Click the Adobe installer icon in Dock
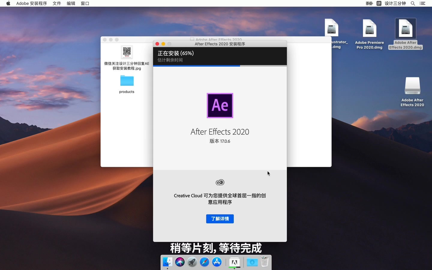Screen dimensions: 432x270 tap(234, 262)
